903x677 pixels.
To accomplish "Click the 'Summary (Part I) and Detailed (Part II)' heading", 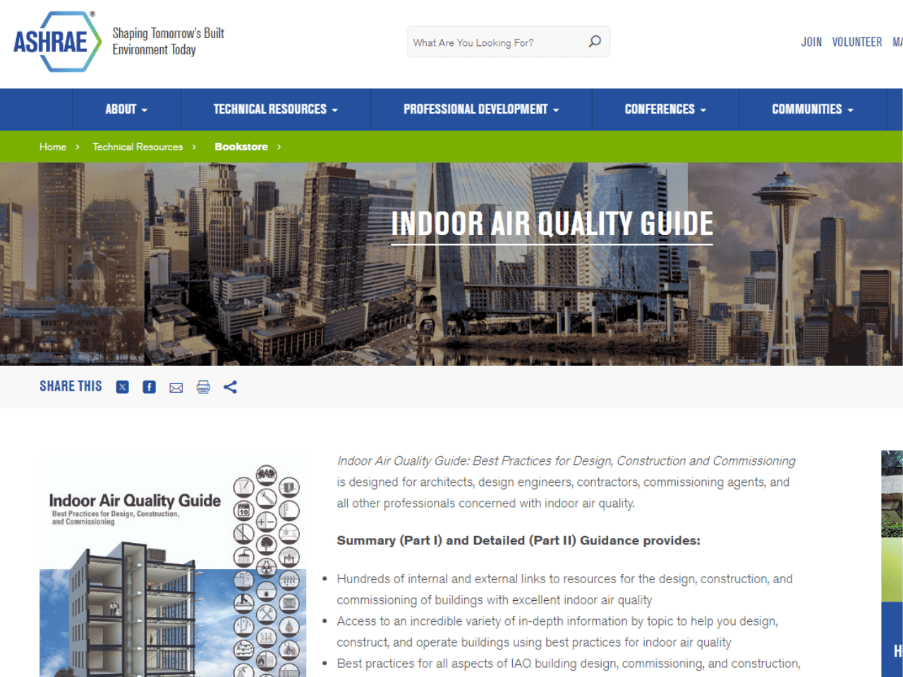I will click(x=519, y=541).
